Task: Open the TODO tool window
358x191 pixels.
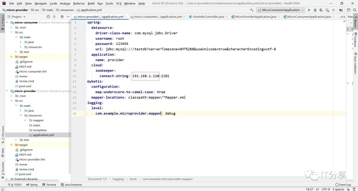Action: click(x=15, y=185)
